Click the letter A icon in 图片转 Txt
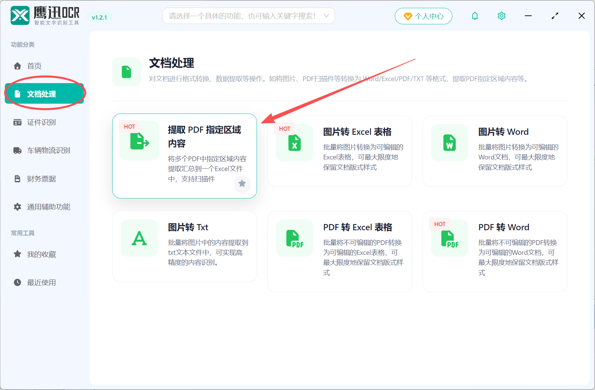This screenshot has height=390, width=595. click(x=139, y=238)
